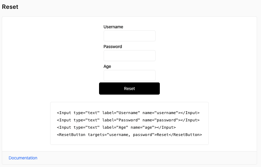Click the Username Input code line
This screenshot has width=261, height=167.
128,113
